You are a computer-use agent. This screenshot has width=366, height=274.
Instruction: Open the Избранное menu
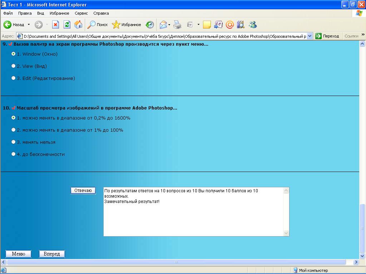pos(59,13)
